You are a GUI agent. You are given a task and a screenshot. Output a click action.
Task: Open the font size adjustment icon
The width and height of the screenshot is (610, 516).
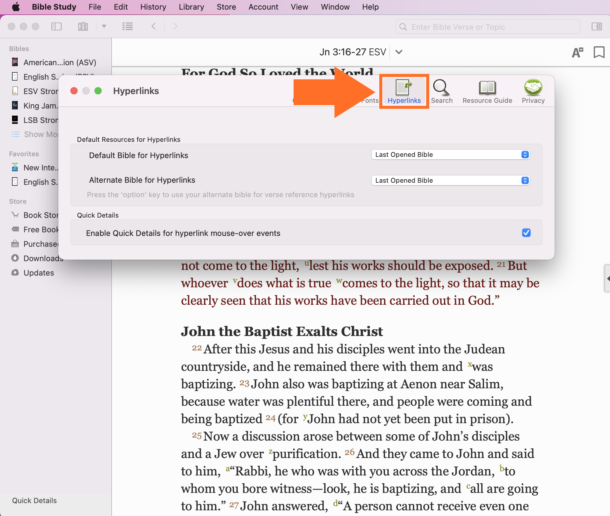coord(577,52)
